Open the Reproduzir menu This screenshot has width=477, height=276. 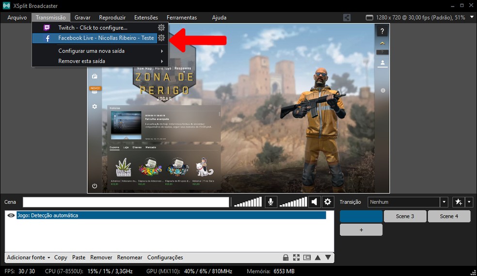tap(112, 17)
